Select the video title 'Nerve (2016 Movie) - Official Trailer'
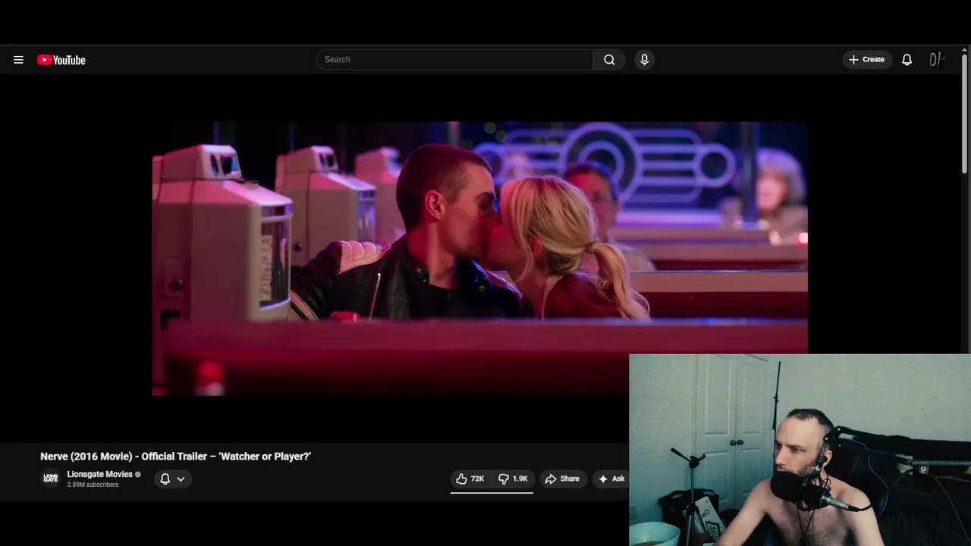The height and width of the screenshot is (546, 971). coord(175,457)
